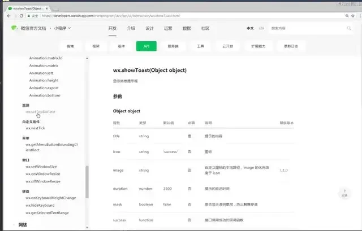This screenshot has height=231, width=362.
Task: Click the browser address bar URL
Action: click(111, 16)
